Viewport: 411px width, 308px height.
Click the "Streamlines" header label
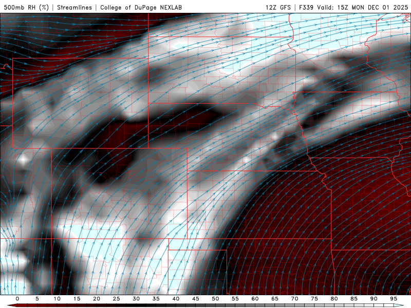74,7
